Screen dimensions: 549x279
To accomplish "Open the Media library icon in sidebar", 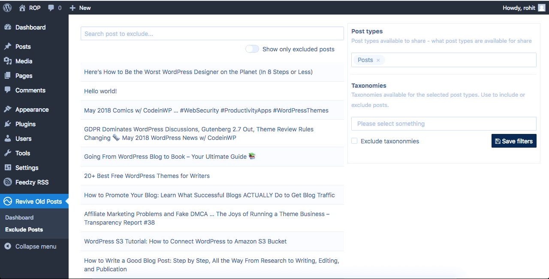I will [8, 61].
